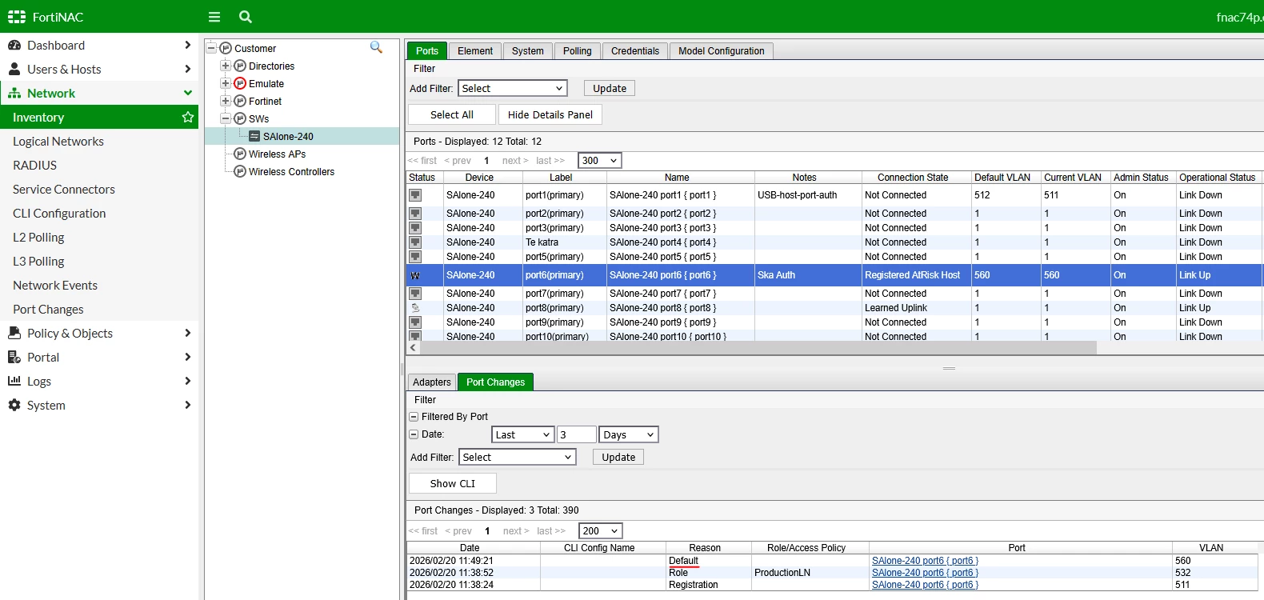Screen dimensions: 1264x600
Task: Open the Model Configuration tab
Action: tap(722, 51)
